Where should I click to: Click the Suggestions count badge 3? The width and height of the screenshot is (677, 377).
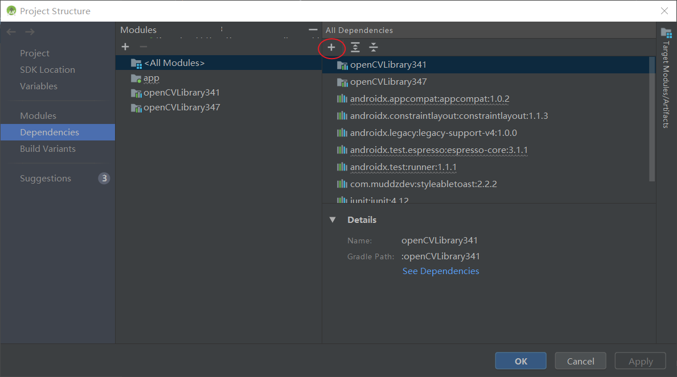pyautogui.click(x=104, y=178)
